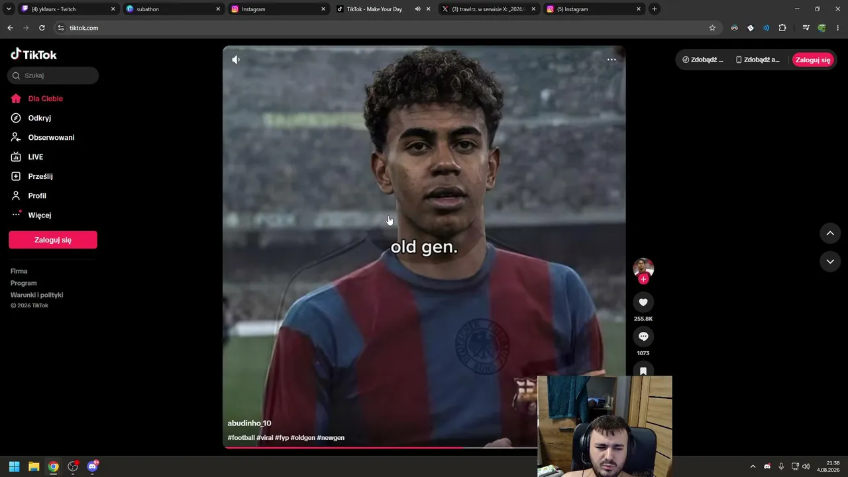848x477 pixels.
Task: Go to the next video with down arrow
Action: point(830,262)
